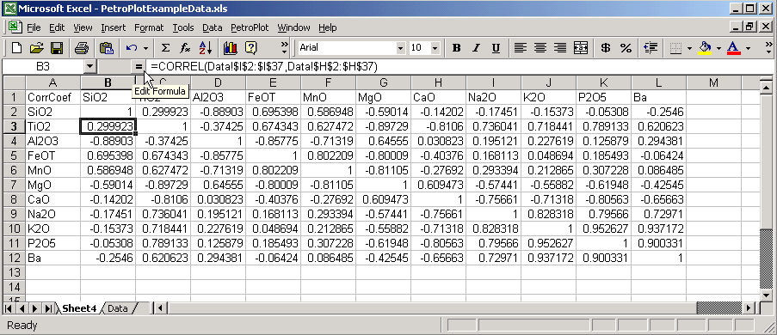The width and height of the screenshot is (777, 335).
Task: Open the Data menu
Action: click(x=212, y=27)
